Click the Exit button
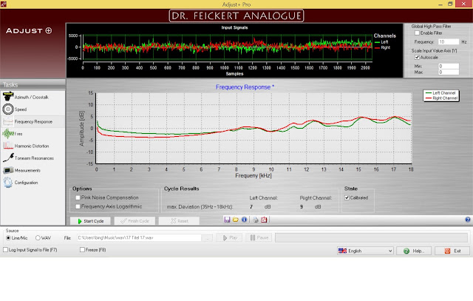 452,251
